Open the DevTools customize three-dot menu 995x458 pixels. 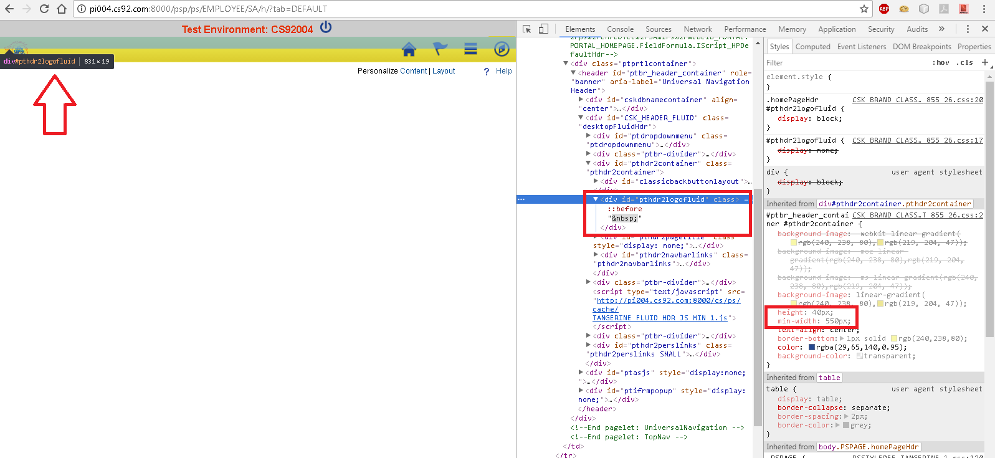point(968,29)
